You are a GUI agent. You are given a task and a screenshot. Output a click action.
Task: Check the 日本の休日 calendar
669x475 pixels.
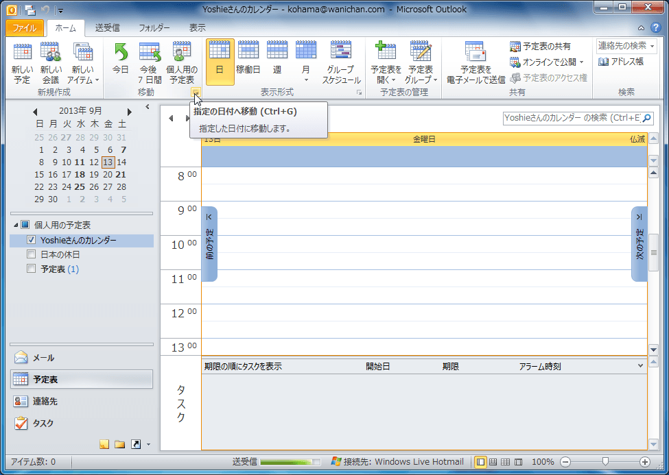(x=31, y=254)
